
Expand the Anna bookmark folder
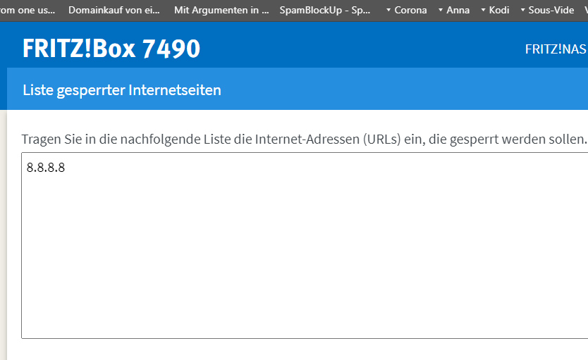click(x=453, y=11)
